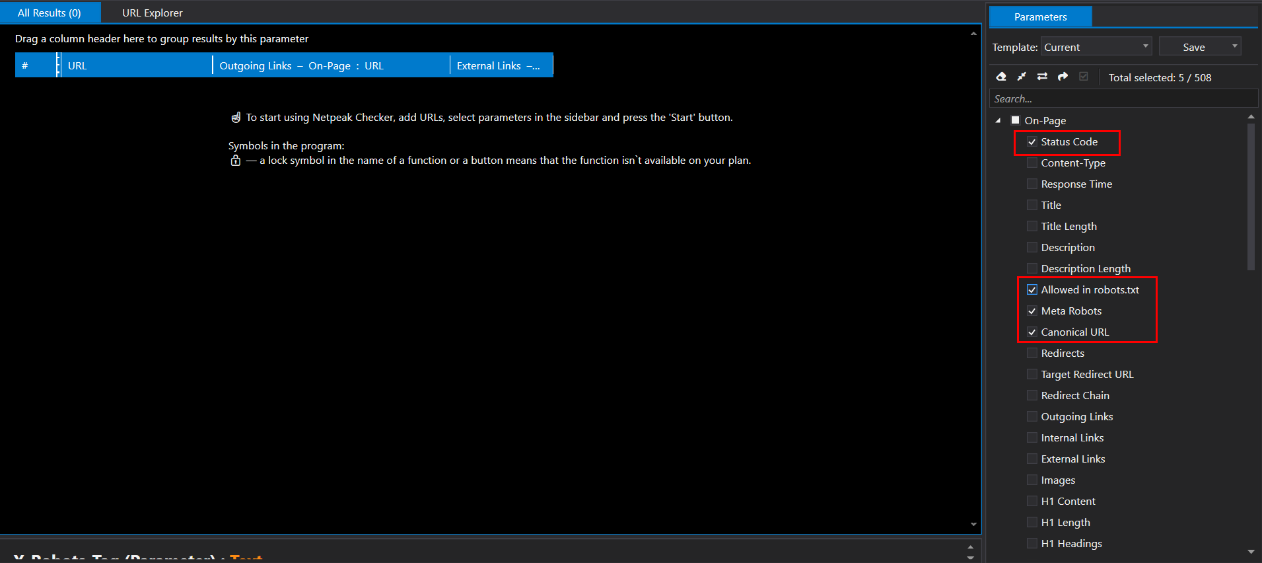Viewport: 1262px width, 563px height.
Task: Uncheck the Status Code parameter
Action: (1032, 142)
